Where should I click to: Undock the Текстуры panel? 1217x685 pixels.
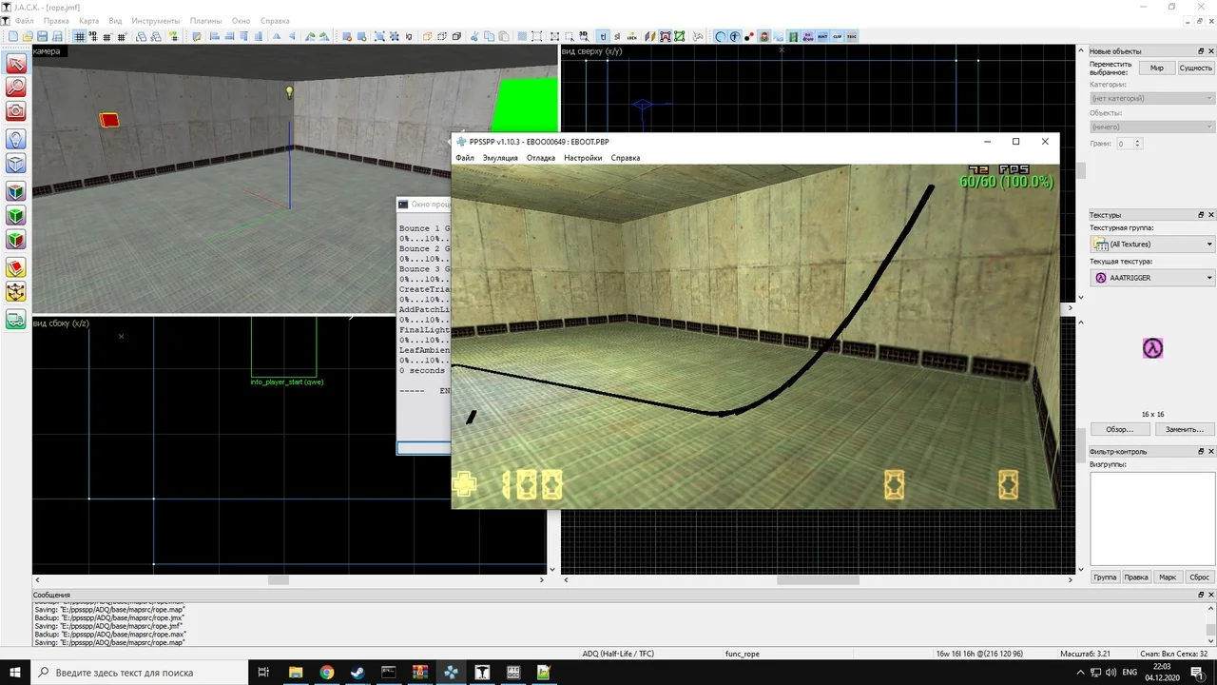tap(1201, 215)
